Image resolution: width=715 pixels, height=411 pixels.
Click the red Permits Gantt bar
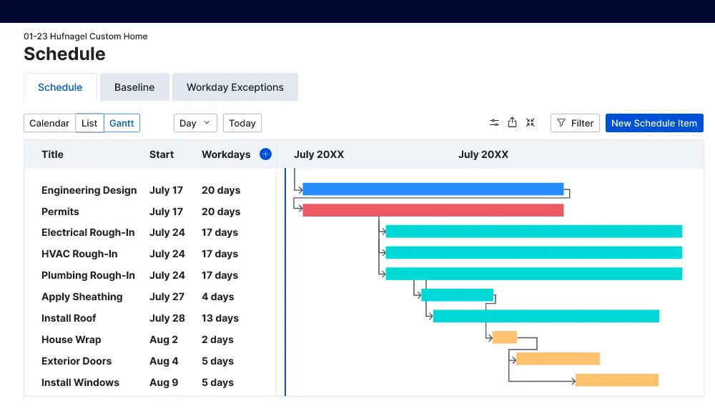433,210
